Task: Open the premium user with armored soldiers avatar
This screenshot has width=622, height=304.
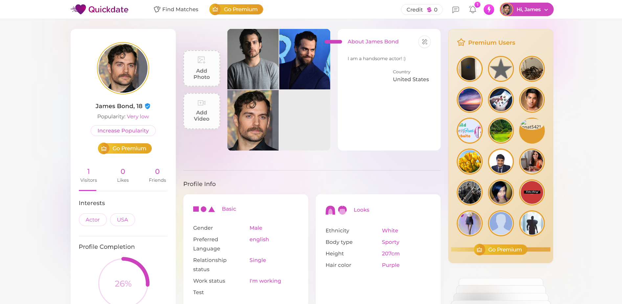Action: pyautogui.click(x=470, y=192)
